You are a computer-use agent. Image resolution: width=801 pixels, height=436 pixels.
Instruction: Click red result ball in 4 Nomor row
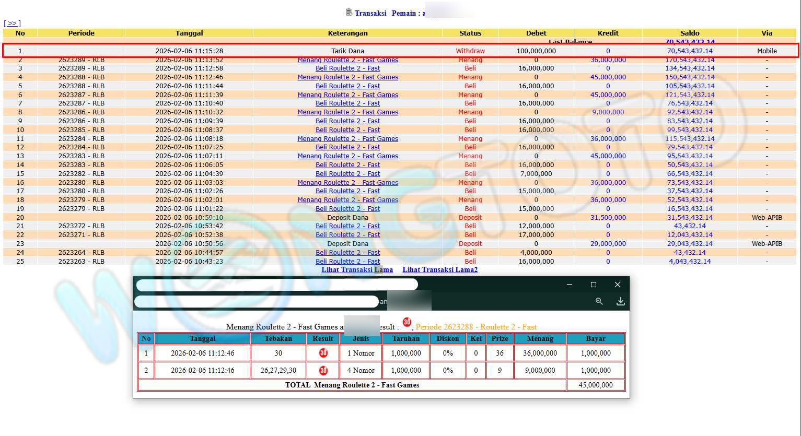tap(323, 370)
